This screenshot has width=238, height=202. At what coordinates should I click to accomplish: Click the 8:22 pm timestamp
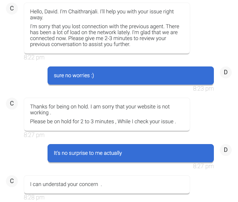(34, 58)
